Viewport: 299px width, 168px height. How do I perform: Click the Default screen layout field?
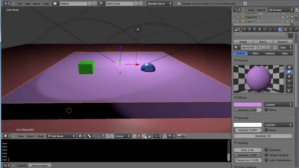click(74, 4)
